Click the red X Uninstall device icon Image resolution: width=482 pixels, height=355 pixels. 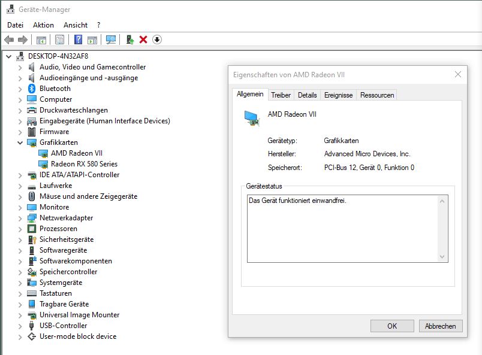pos(143,40)
